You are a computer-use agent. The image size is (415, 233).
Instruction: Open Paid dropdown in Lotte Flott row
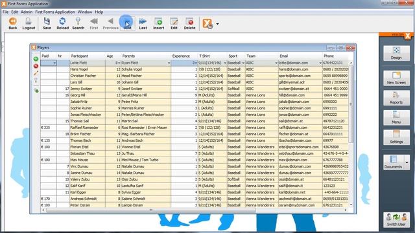coord(54,63)
